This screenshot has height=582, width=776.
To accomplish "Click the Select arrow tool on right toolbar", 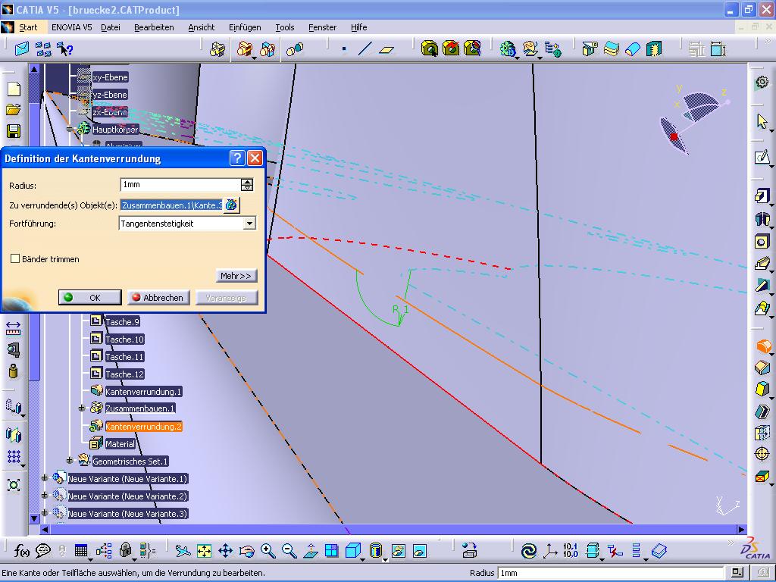I will coord(762,120).
